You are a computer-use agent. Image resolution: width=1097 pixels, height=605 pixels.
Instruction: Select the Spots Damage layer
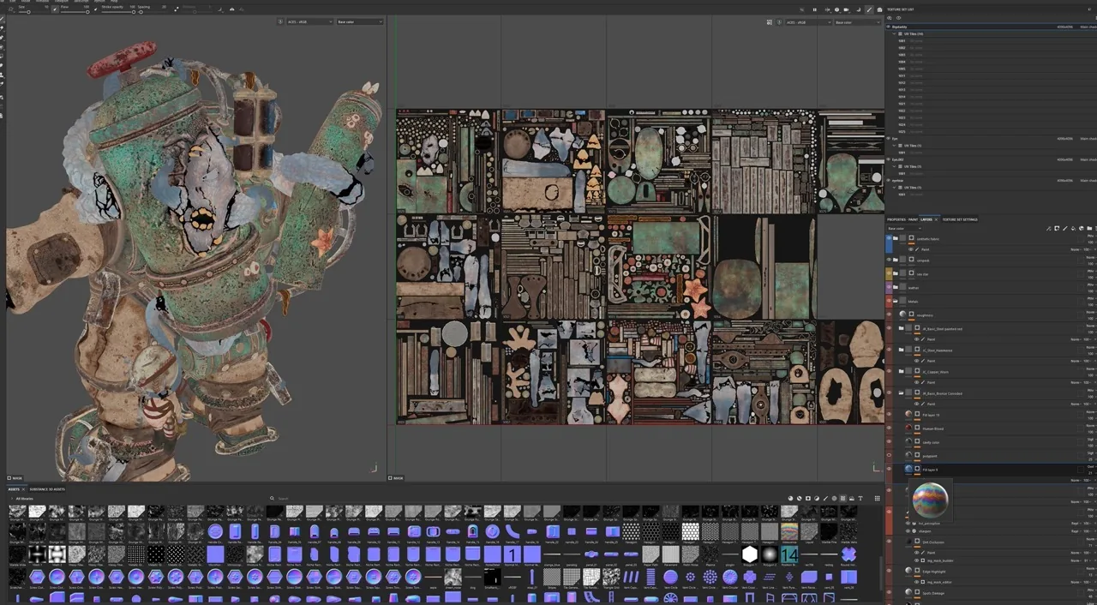click(991, 592)
